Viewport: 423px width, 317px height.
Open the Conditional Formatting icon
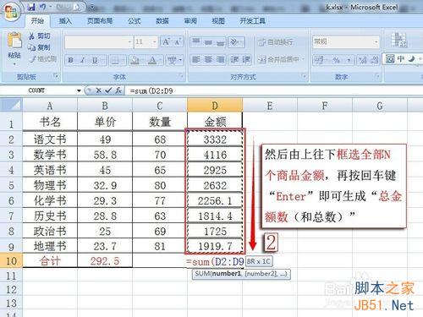tap(399, 40)
